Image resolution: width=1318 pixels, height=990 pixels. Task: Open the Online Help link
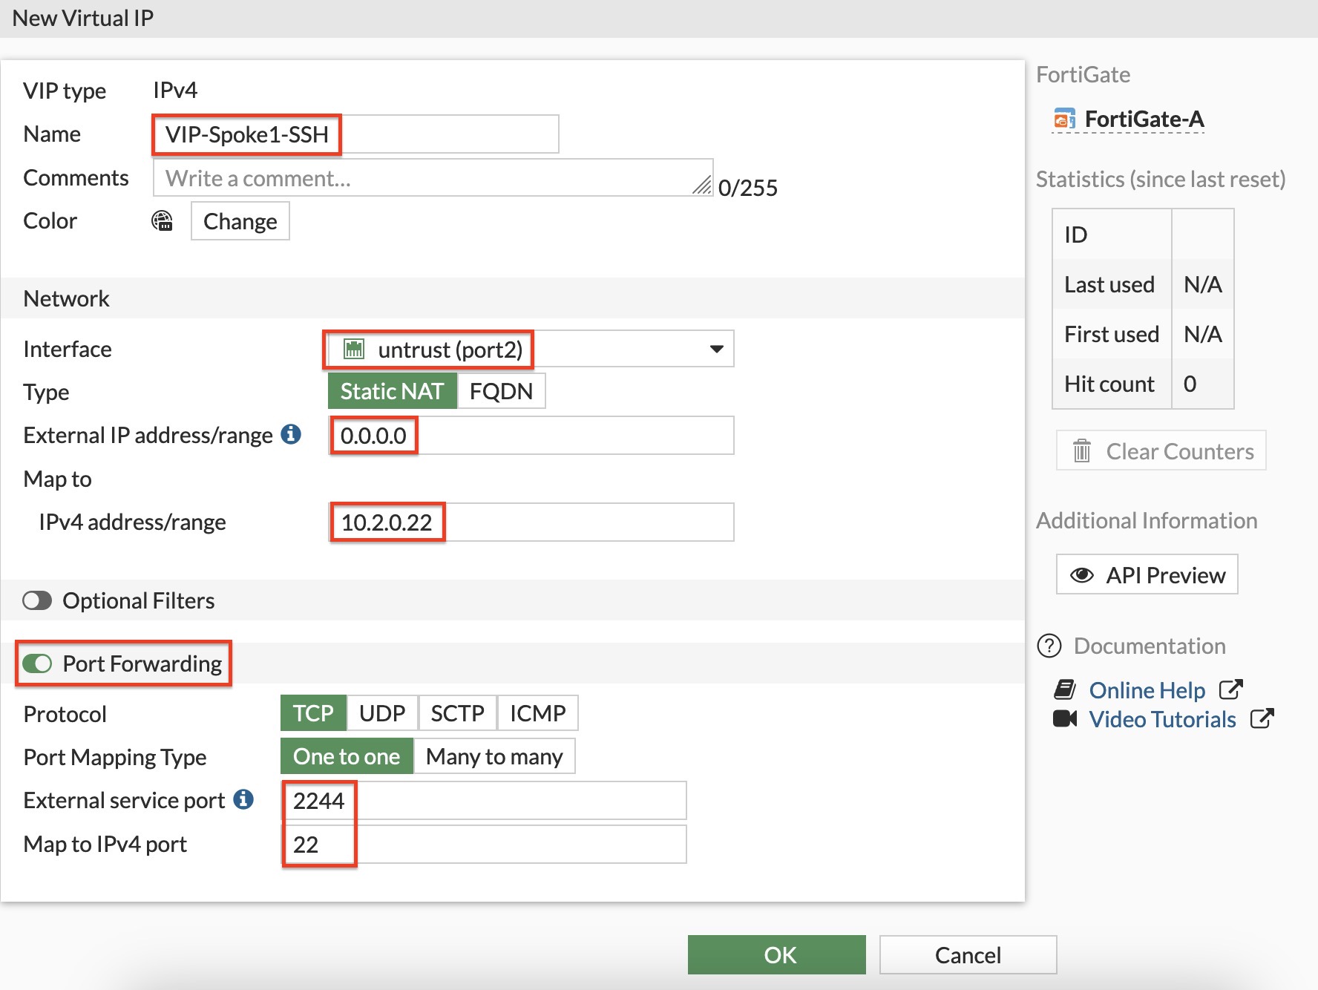pyautogui.click(x=1147, y=690)
